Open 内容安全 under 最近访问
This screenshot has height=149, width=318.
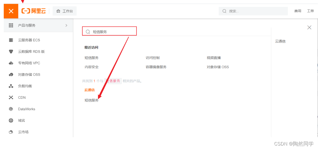92,67
